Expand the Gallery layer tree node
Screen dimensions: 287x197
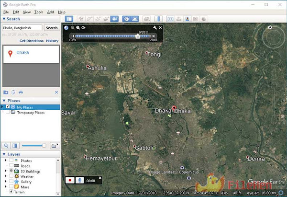(x=5, y=181)
